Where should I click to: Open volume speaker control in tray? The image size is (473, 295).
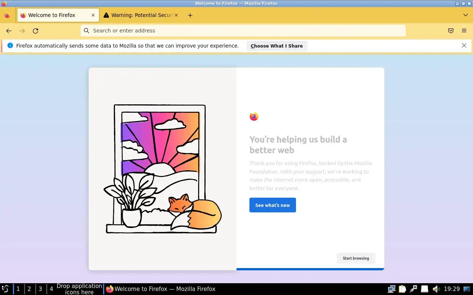tap(436, 289)
